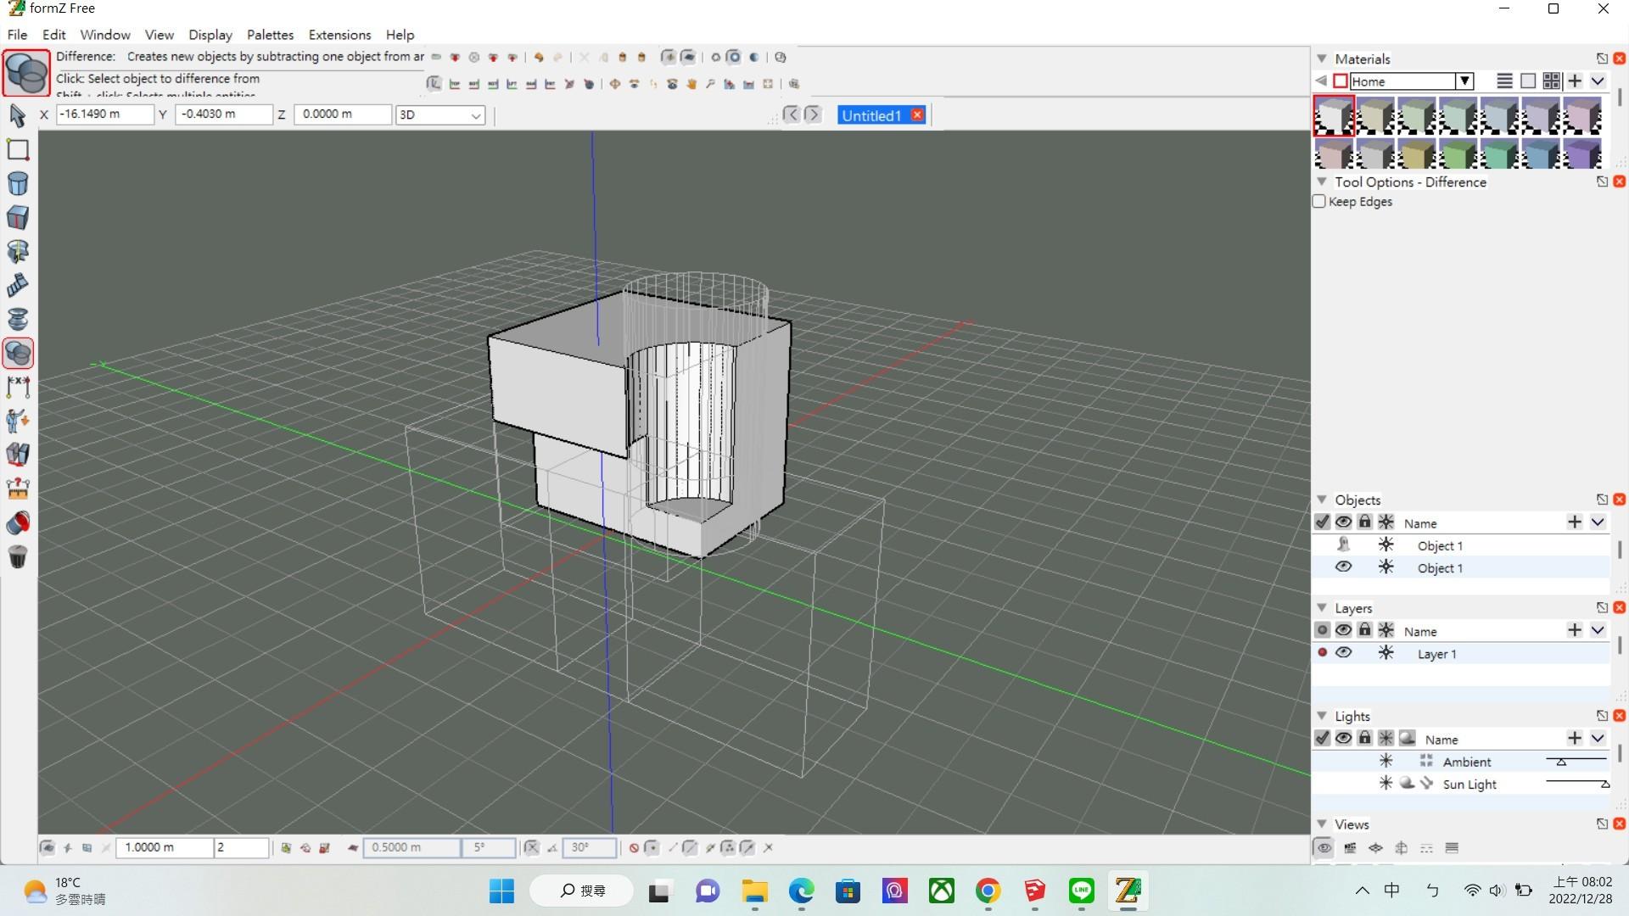Toggle visibility of the second Object 1

[x=1343, y=567]
